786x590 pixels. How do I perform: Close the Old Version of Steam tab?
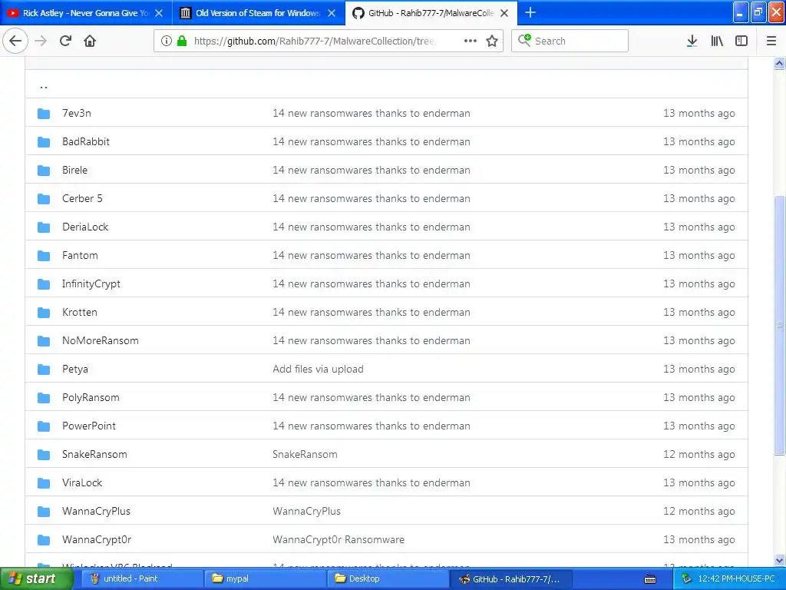[x=332, y=13]
